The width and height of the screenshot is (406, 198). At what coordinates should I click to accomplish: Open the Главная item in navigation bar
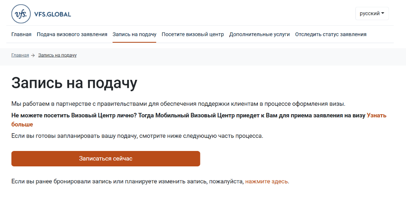21,34
